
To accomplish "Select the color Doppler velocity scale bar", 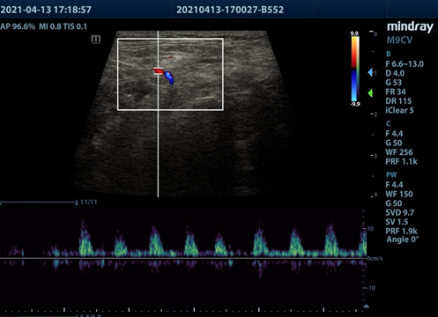I will (x=355, y=69).
